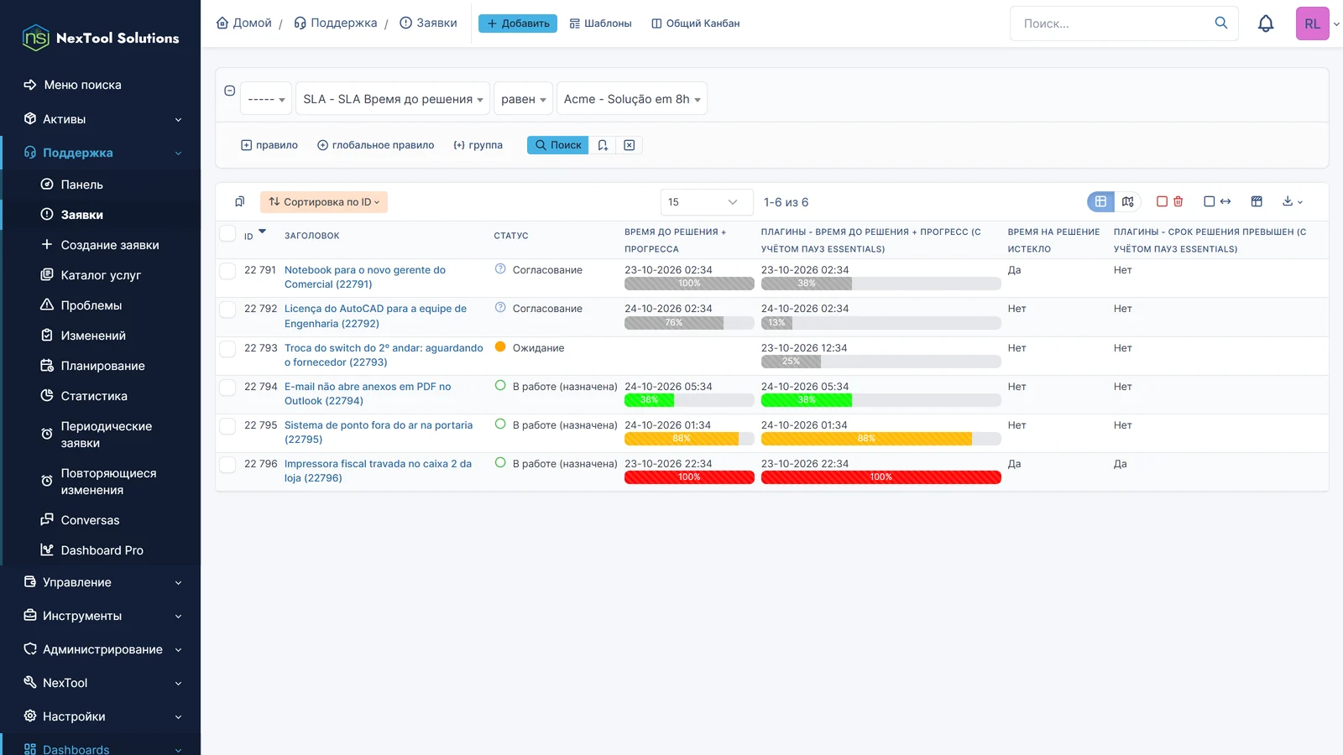Select checkbox for ticket 22 795
1343x755 pixels.
[x=227, y=425]
